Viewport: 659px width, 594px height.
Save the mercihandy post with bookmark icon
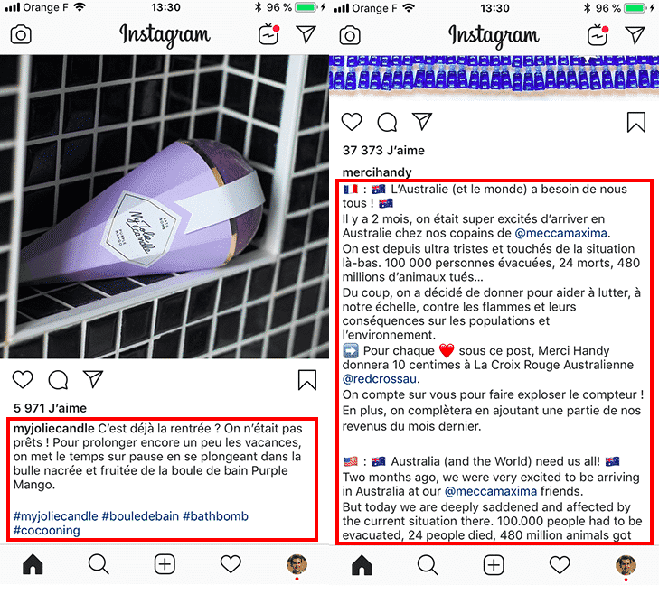(x=636, y=122)
